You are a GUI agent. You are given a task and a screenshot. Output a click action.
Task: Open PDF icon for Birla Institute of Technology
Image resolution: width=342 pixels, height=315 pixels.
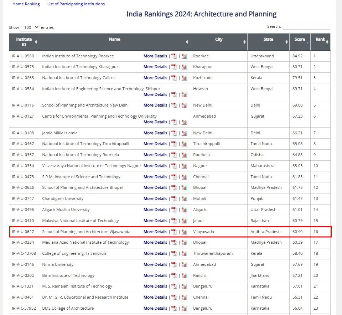coord(174,276)
